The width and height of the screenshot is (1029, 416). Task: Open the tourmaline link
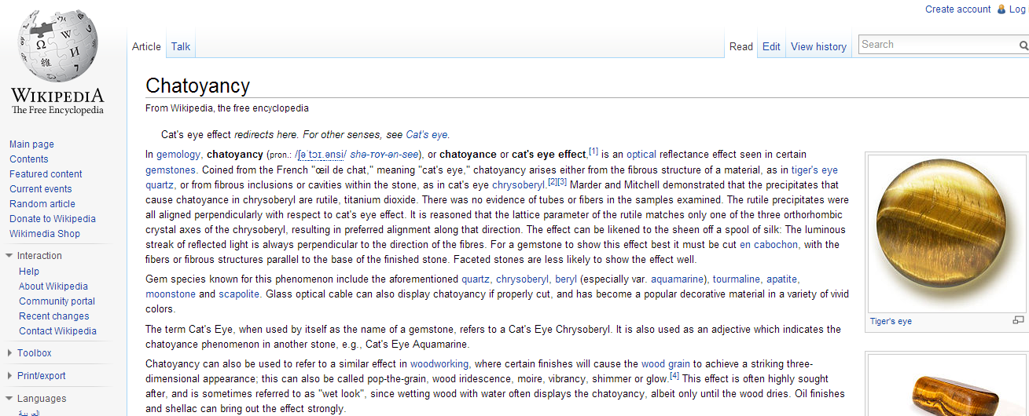point(737,279)
